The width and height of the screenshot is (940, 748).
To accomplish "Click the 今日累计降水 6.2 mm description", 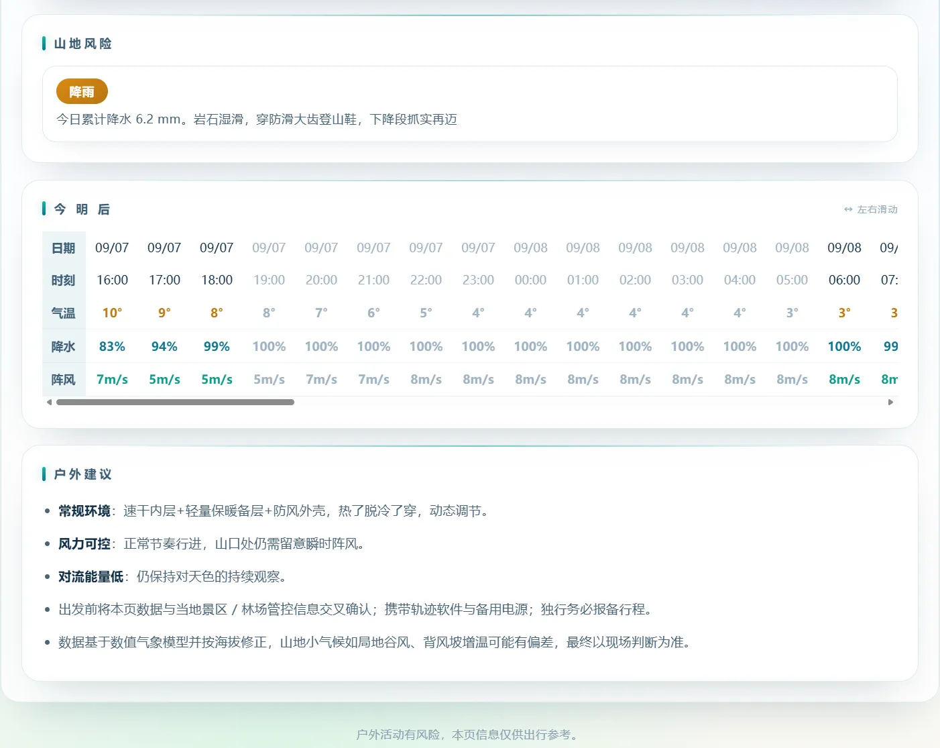I will [256, 119].
